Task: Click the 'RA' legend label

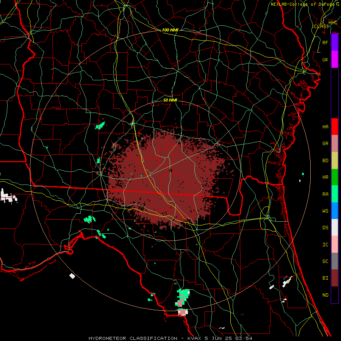Action: pos(325,194)
